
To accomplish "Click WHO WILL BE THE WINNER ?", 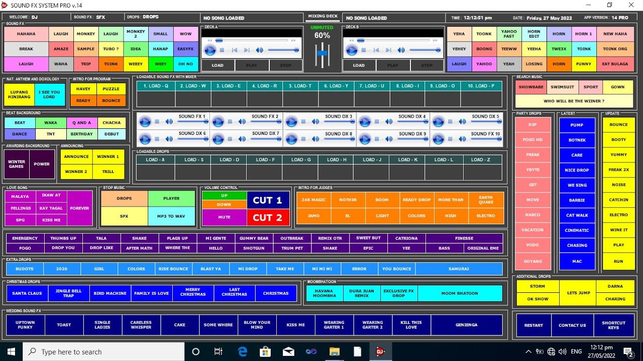I will tap(574, 101).
